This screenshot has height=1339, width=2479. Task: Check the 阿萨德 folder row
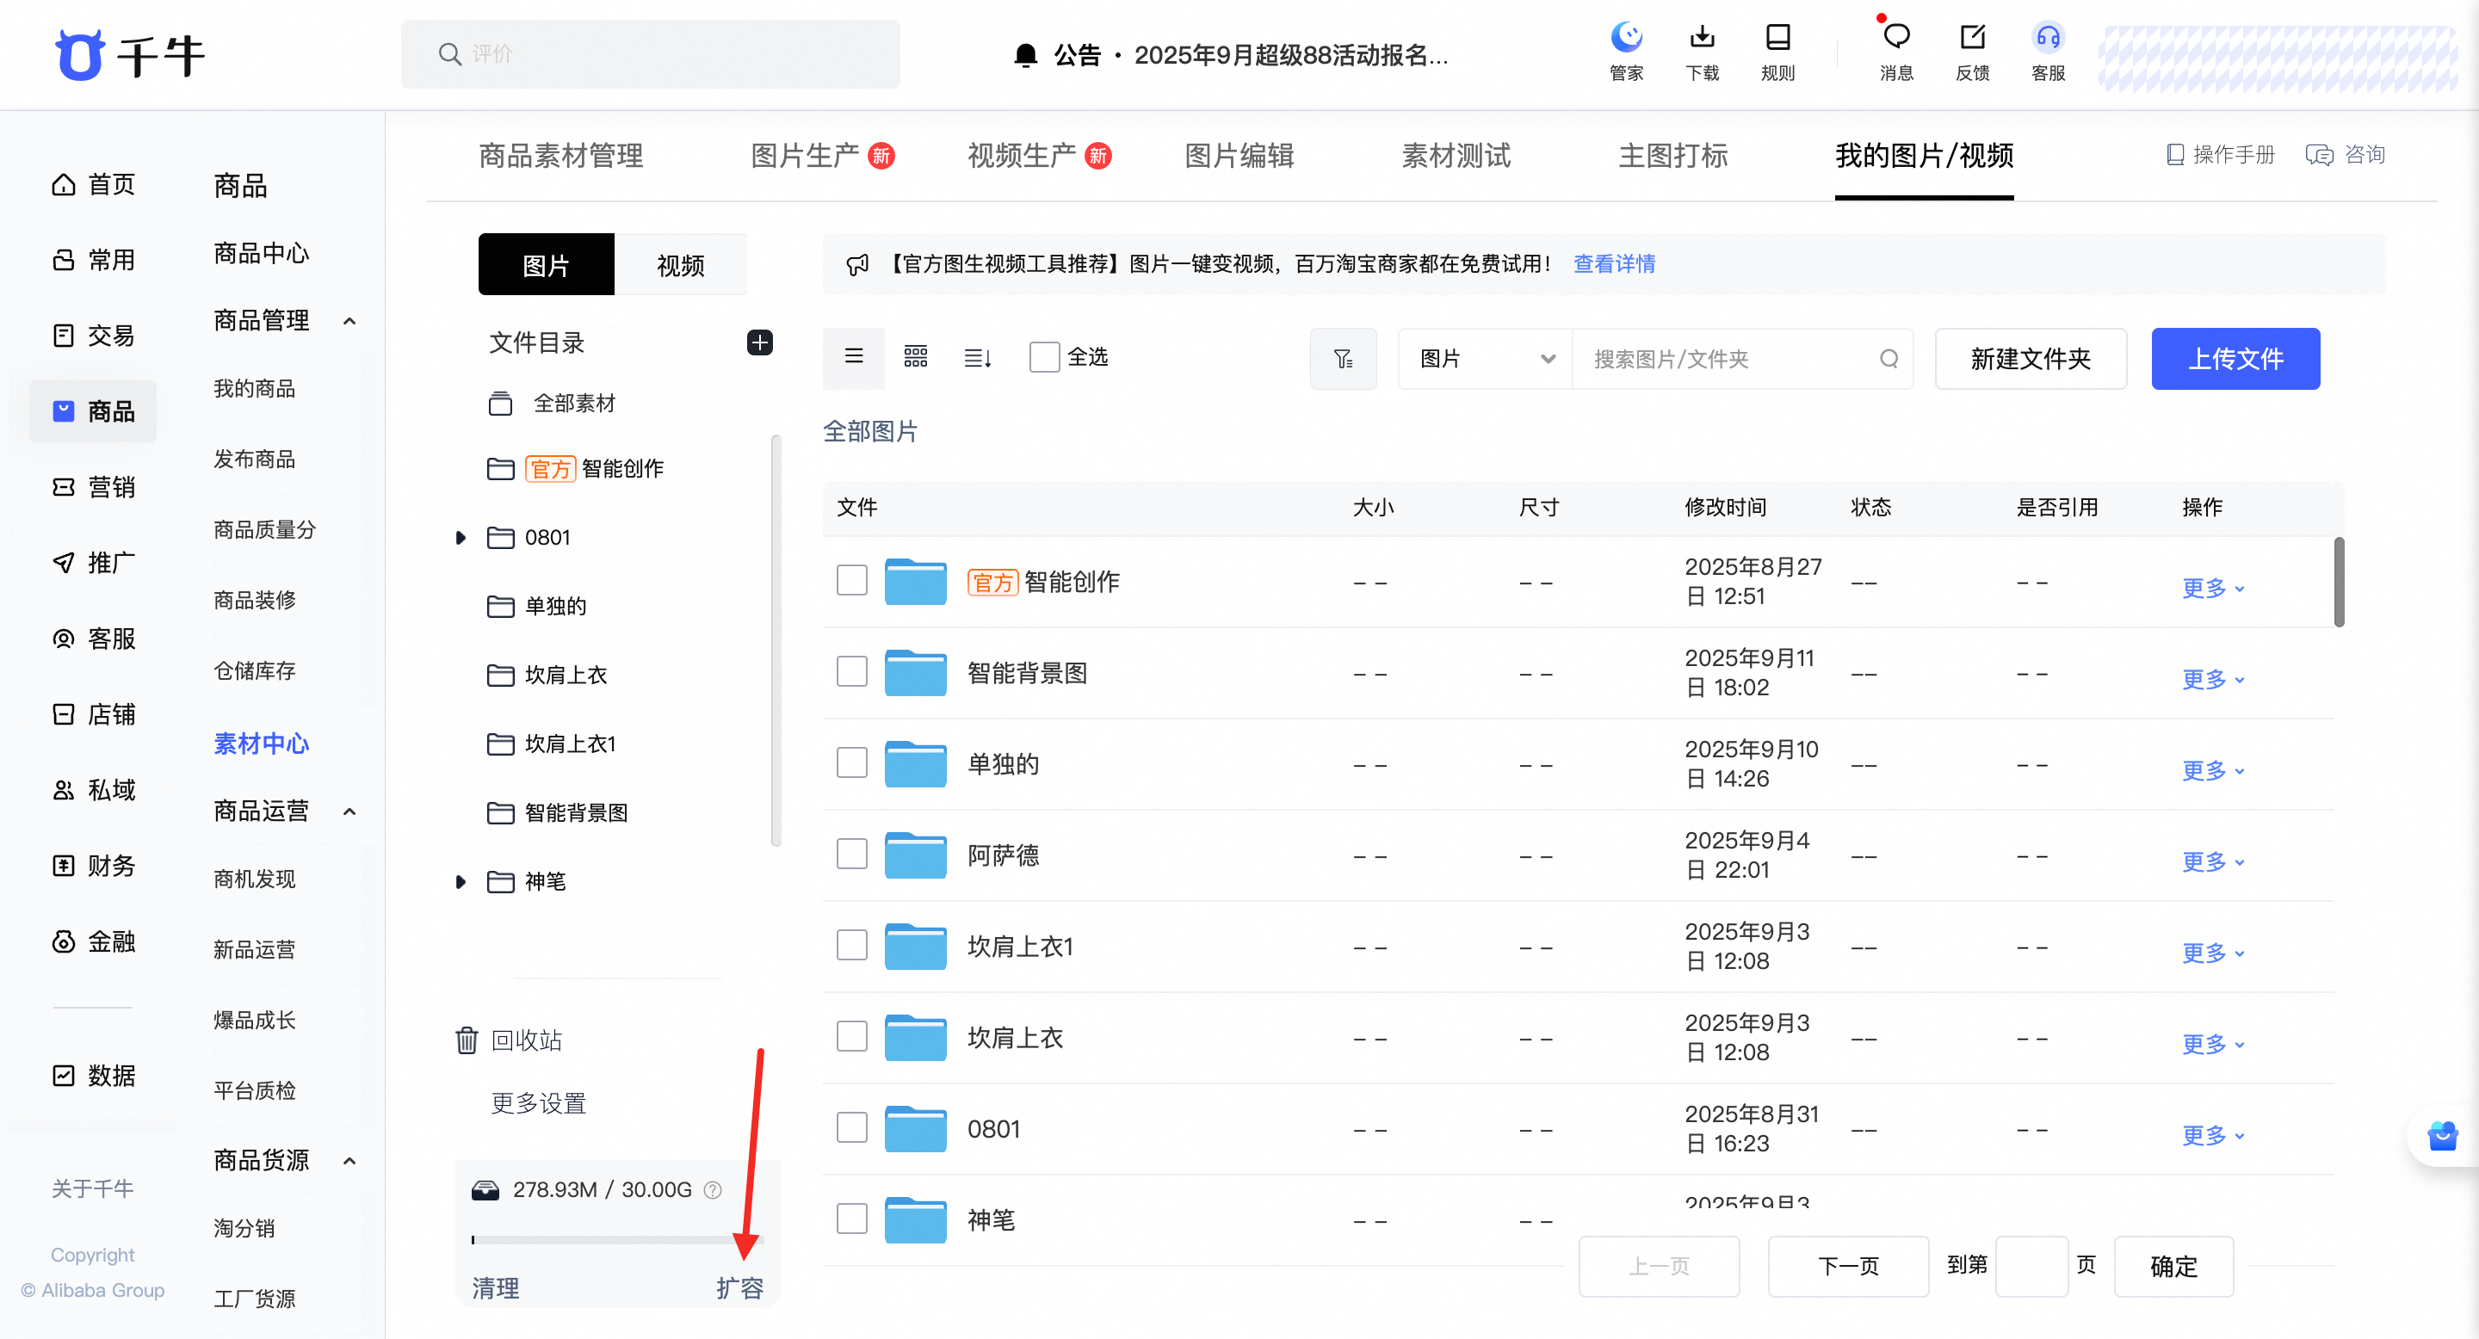851,855
